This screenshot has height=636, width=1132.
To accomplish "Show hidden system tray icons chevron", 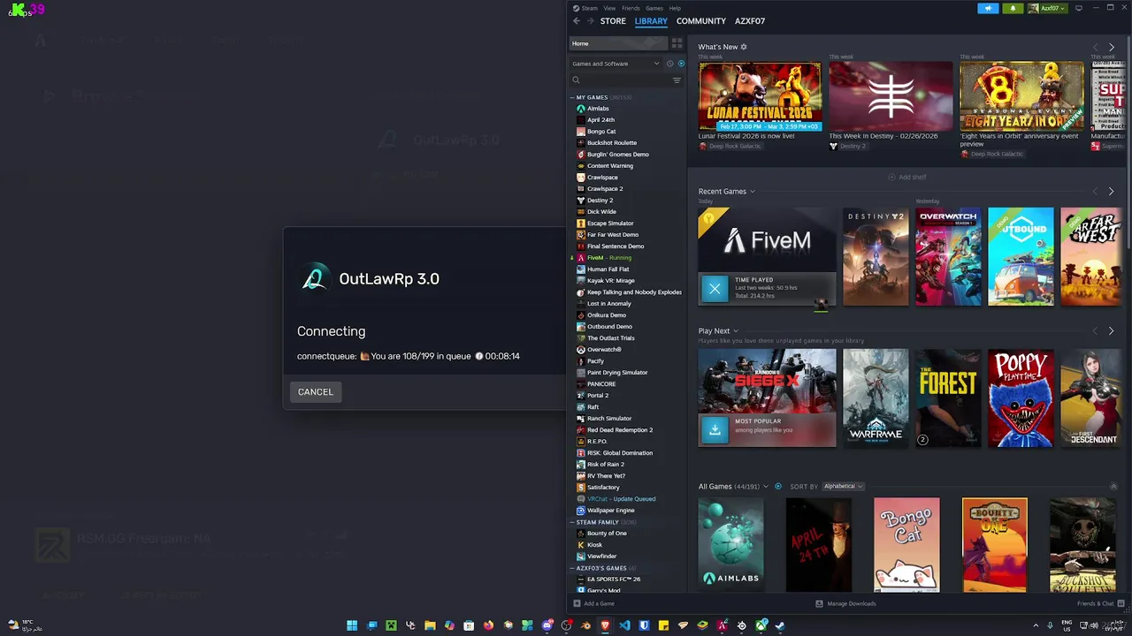I will 1036,625.
